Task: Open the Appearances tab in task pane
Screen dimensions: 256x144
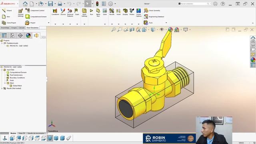Action: pos(253,60)
